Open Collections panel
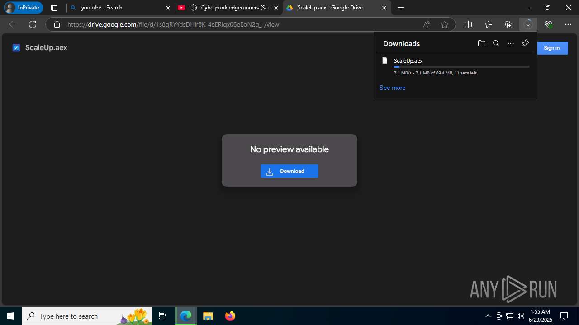Image resolution: width=579 pixels, height=325 pixels. 508,24
